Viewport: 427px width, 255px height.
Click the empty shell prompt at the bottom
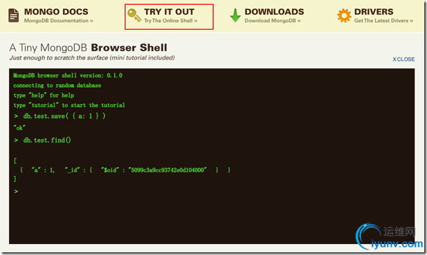coord(16,191)
